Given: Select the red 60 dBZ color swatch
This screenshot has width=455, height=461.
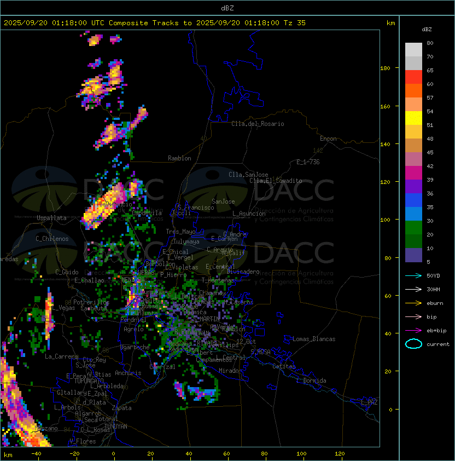Looking at the screenshot, I should pos(413,77).
